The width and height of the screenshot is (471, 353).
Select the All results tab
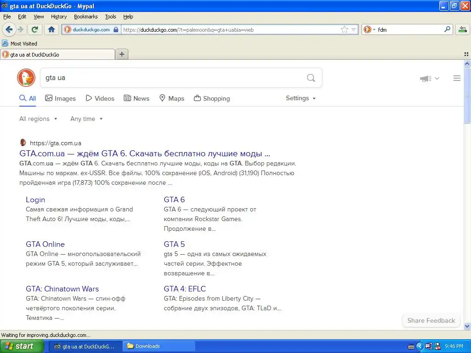point(28,98)
